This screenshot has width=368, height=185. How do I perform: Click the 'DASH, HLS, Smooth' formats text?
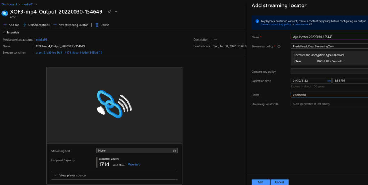click(x=330, y=61)
